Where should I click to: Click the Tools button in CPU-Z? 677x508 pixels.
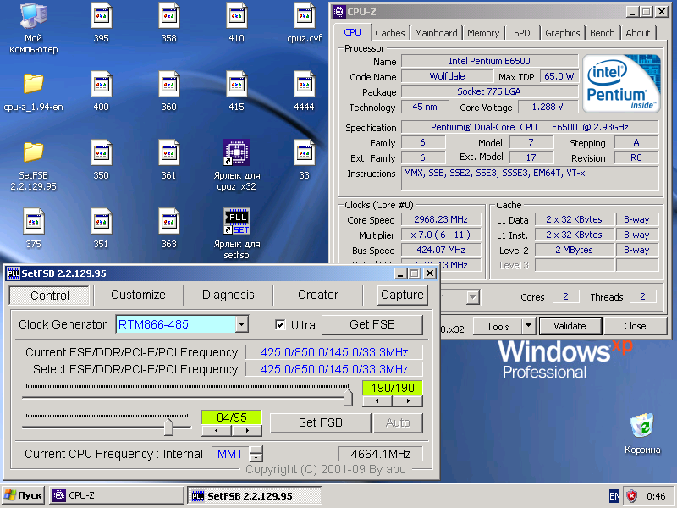point(498,326)
